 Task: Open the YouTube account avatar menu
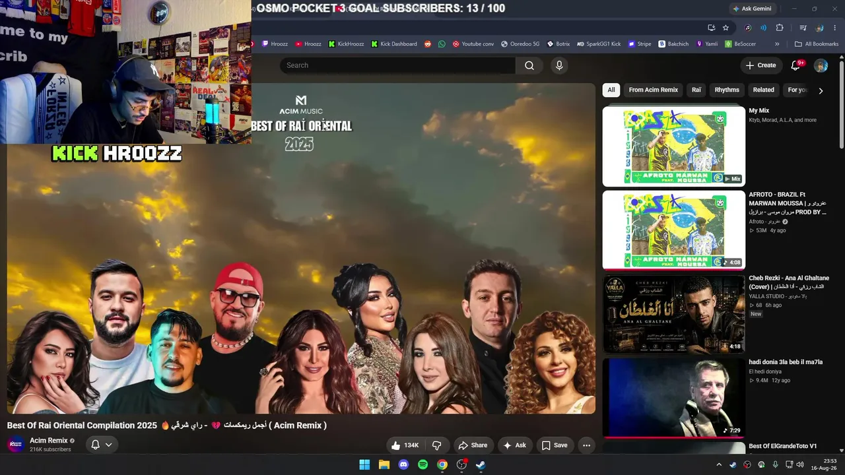(821, 65)
